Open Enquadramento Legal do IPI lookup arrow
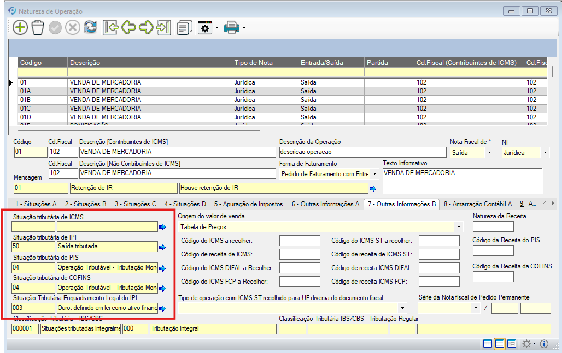 pyautogui.click(x=162, y=309)
